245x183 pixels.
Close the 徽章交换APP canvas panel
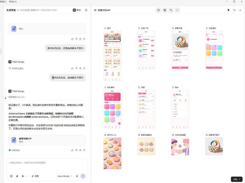pos(240,10)
